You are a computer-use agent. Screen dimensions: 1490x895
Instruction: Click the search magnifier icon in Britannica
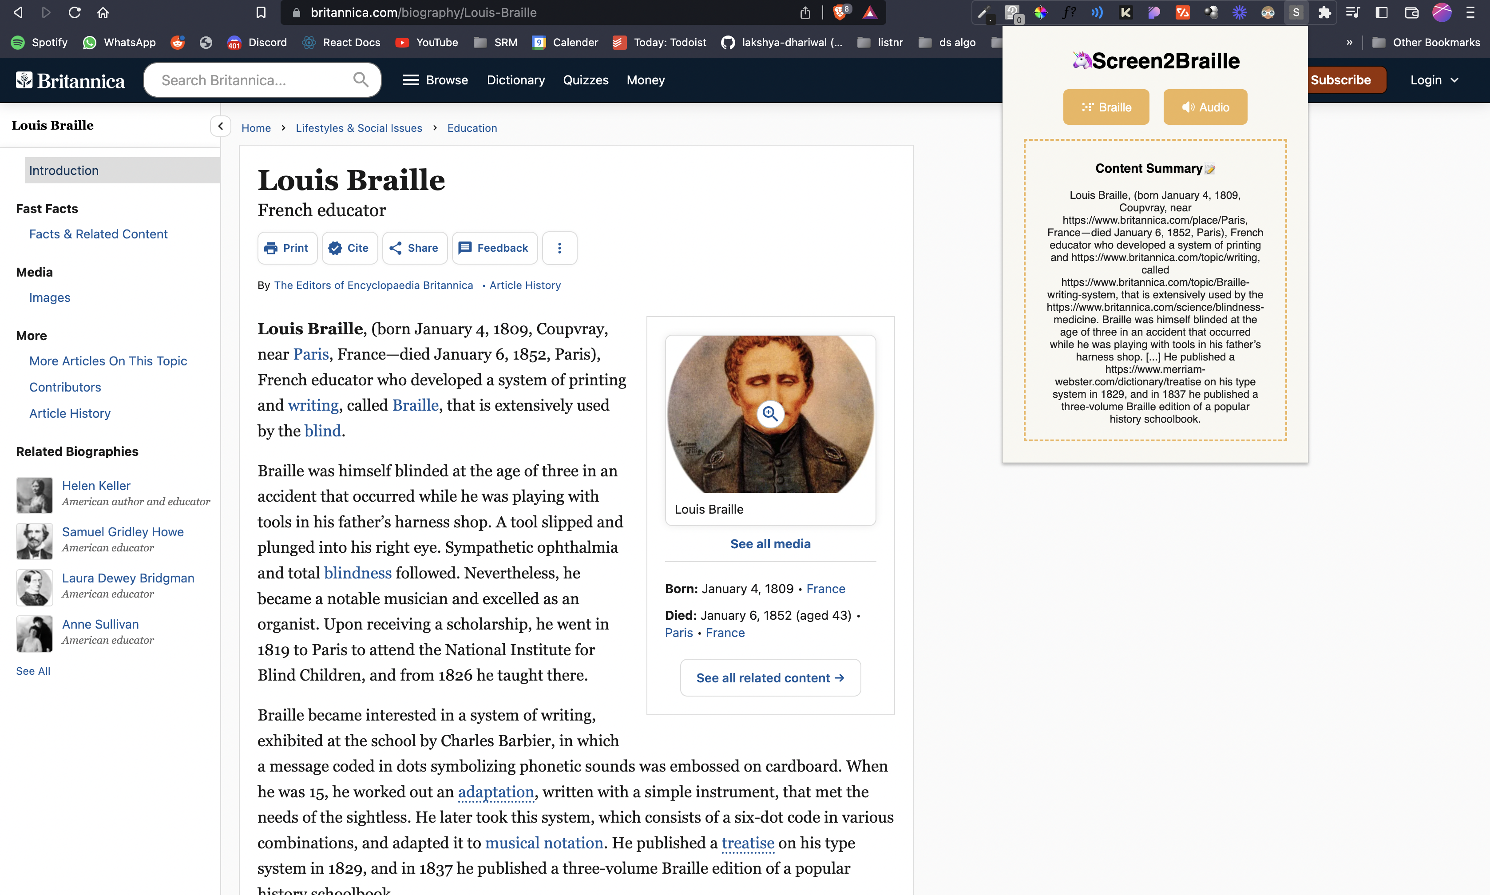pyautogui.click(x=361, y=79)
